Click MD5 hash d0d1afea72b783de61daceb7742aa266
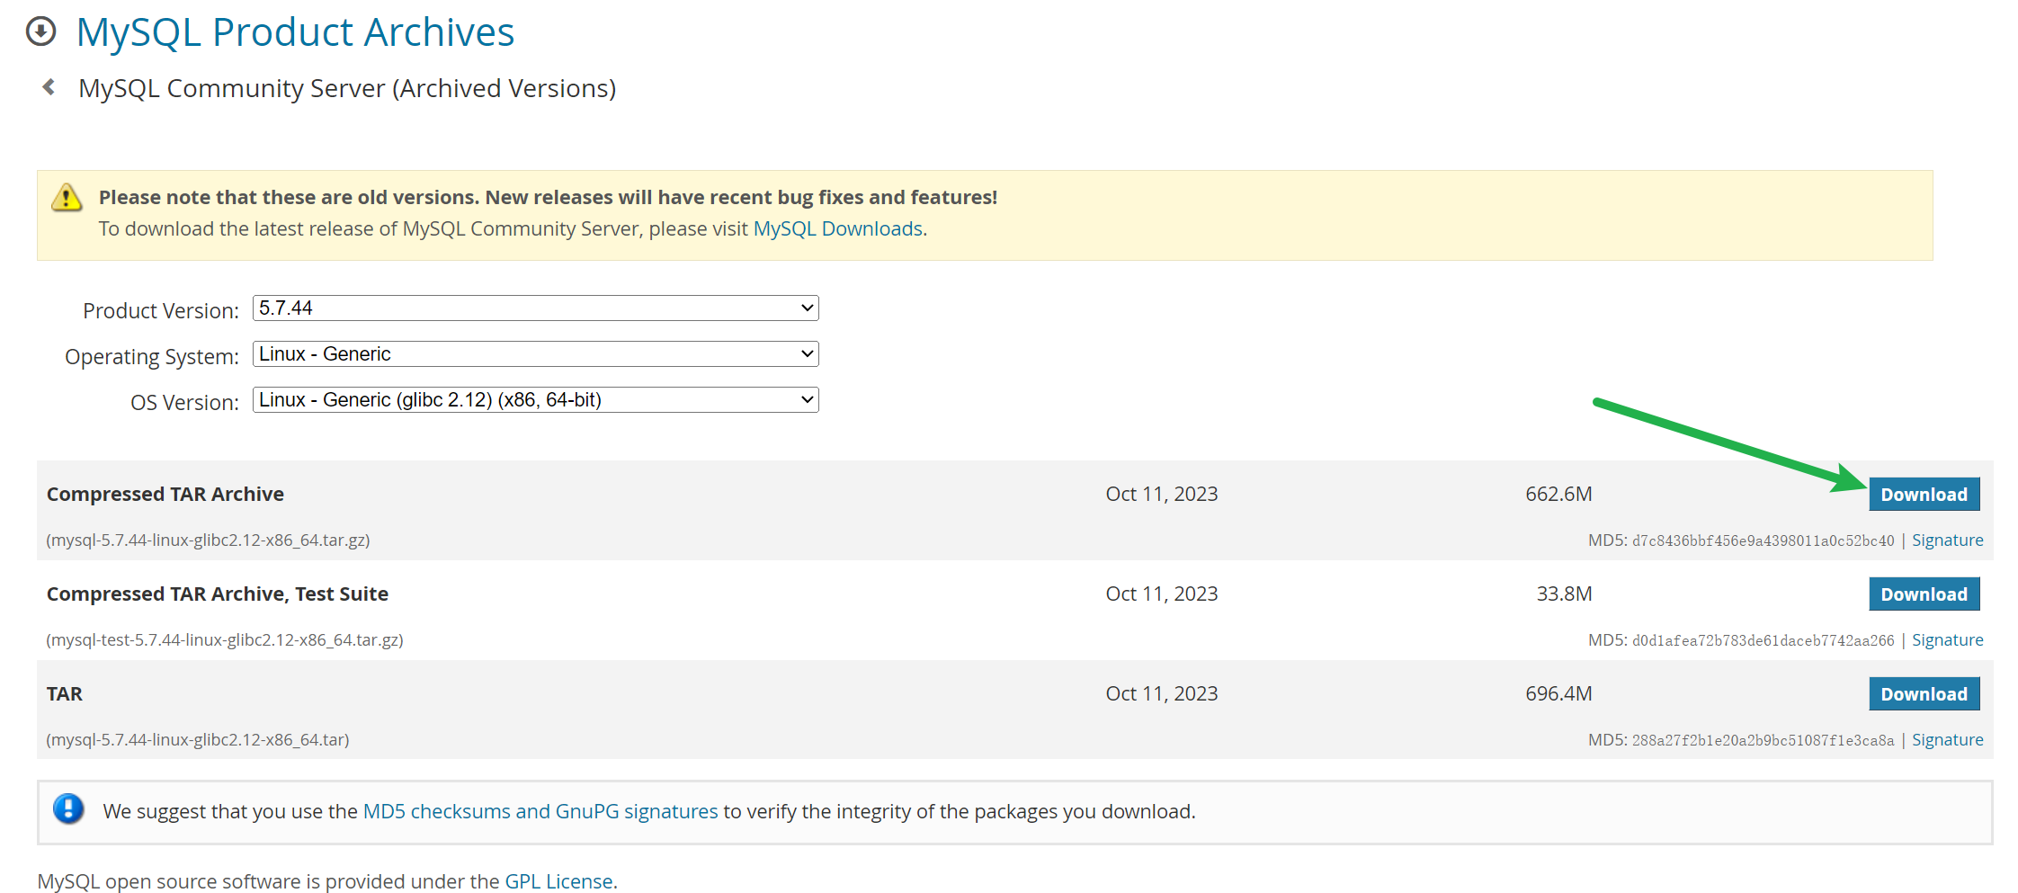 pyautogui.click(x=1763, y=640)
